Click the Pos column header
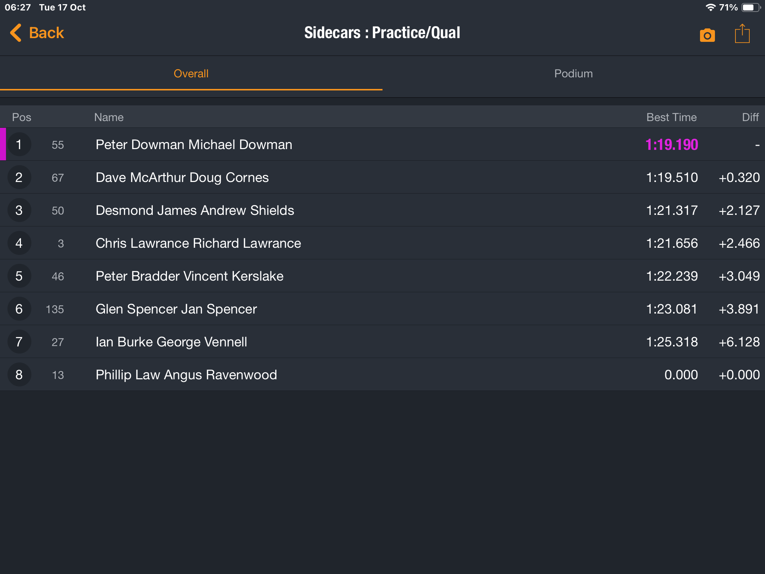 pos(21,117)
